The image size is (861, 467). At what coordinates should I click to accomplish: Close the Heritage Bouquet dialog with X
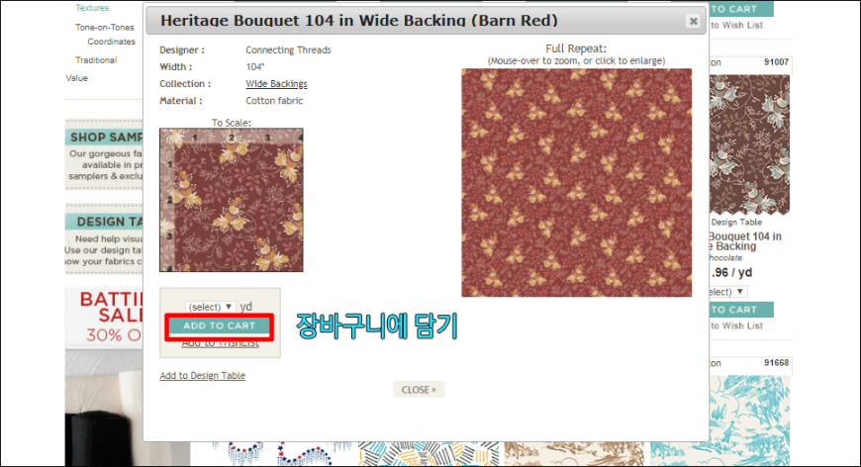(x=693, y=21)
